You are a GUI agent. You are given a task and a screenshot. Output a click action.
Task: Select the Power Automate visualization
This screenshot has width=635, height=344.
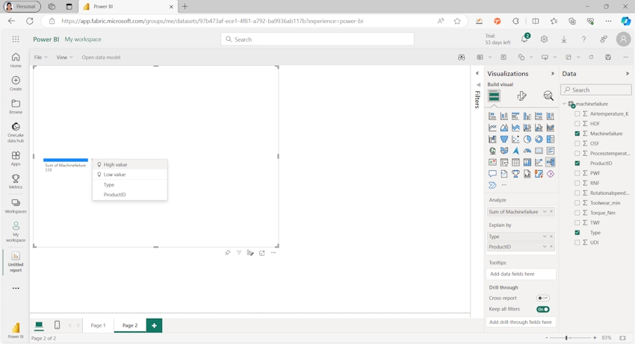click(x=492, y=185)
